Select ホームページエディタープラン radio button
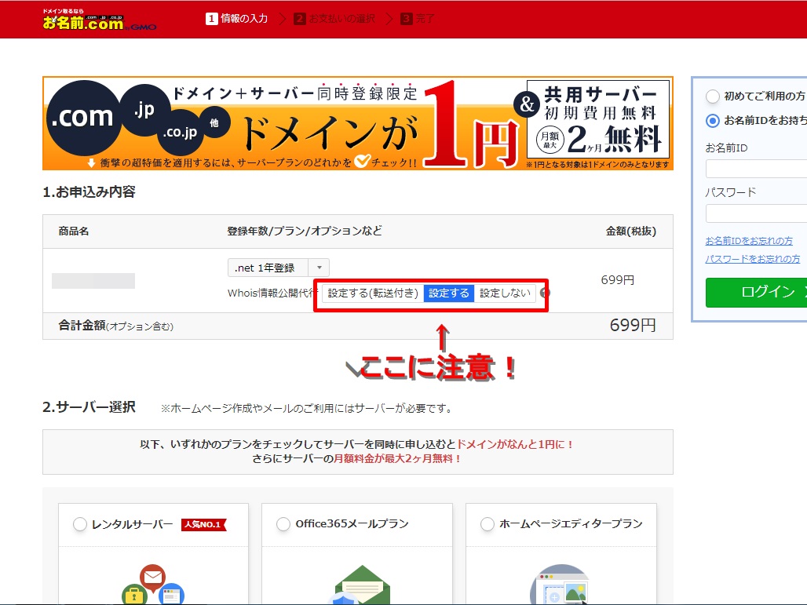The height and width of the screenshot is (605, 807). click(x=487, y=524)
